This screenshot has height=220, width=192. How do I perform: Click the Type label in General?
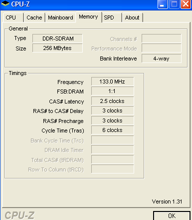pos(20,38)
